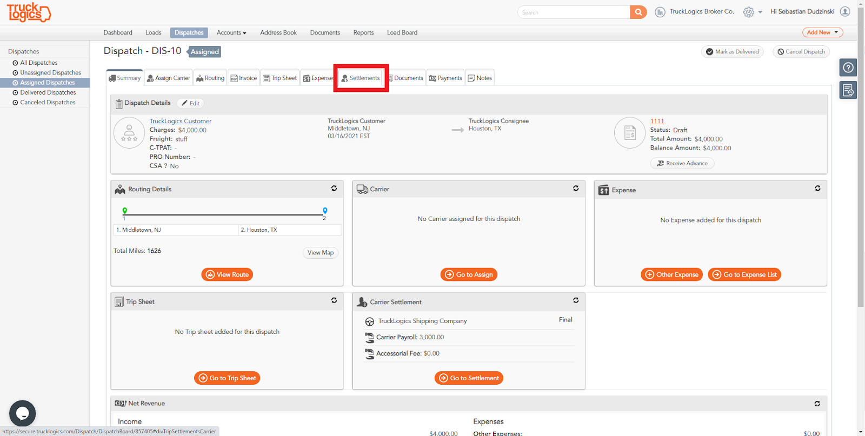Click the page vertical scrollbar
This screenshot has height=436, width=865.
coord(861,157)
